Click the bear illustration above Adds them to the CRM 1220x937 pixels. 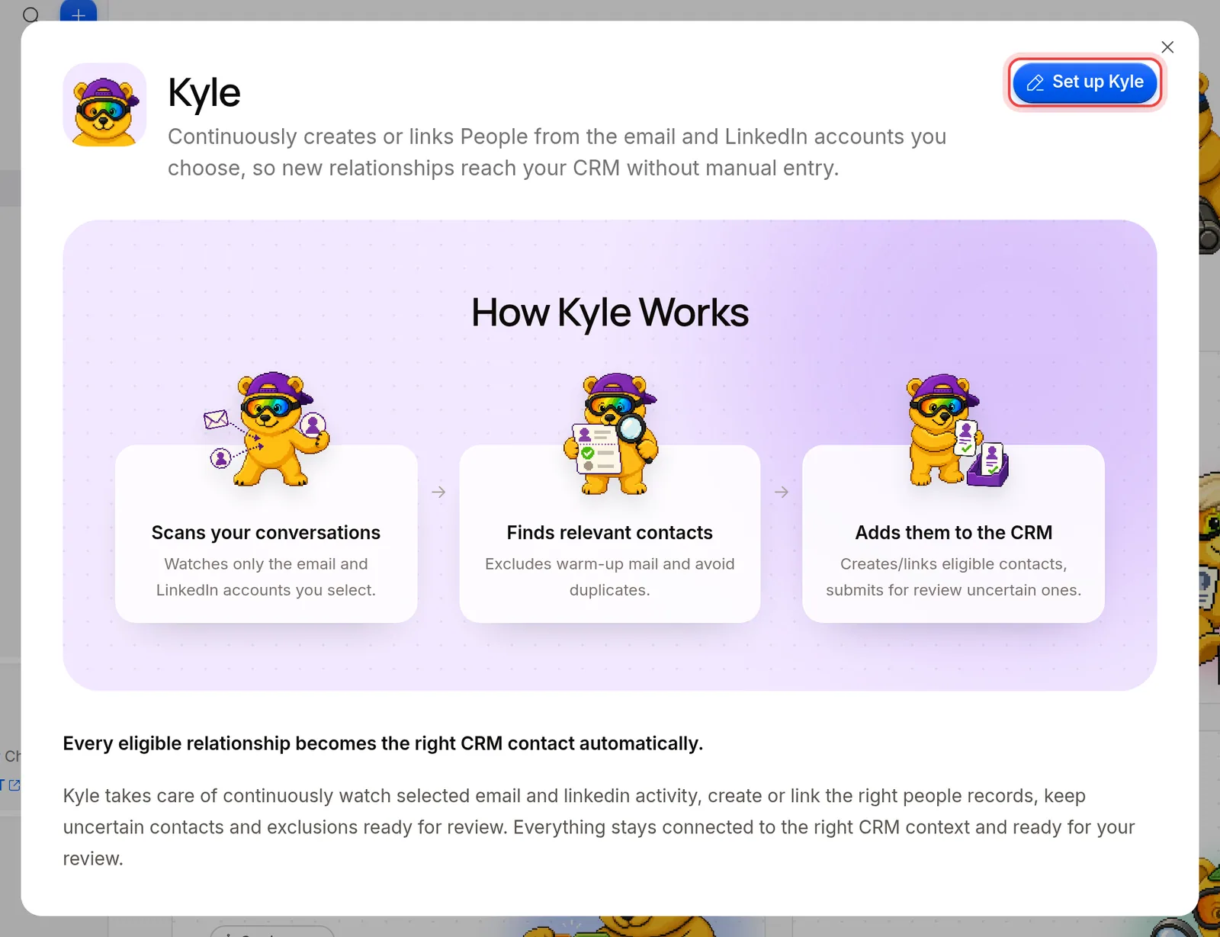pyautogui.click(x=957, y=431)
